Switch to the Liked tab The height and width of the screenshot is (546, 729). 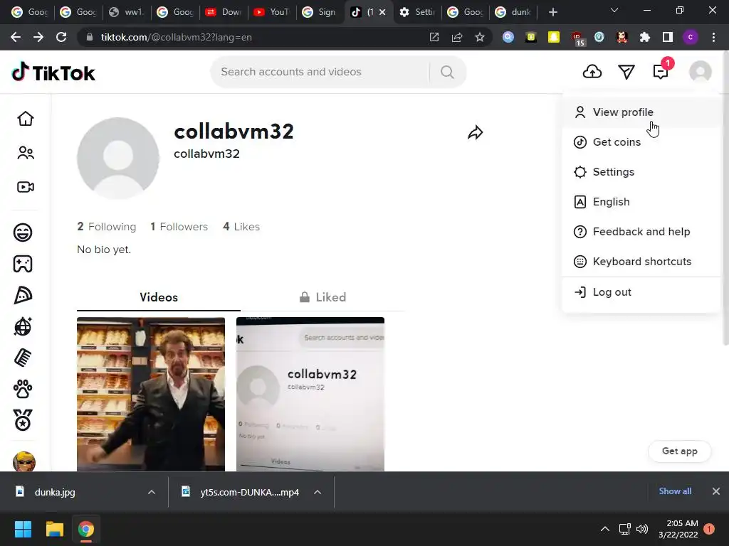click(322, 297)
